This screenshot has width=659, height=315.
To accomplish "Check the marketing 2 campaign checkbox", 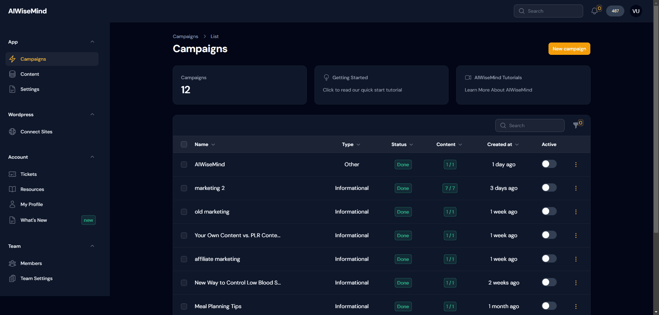I will [x=184, y=188].
